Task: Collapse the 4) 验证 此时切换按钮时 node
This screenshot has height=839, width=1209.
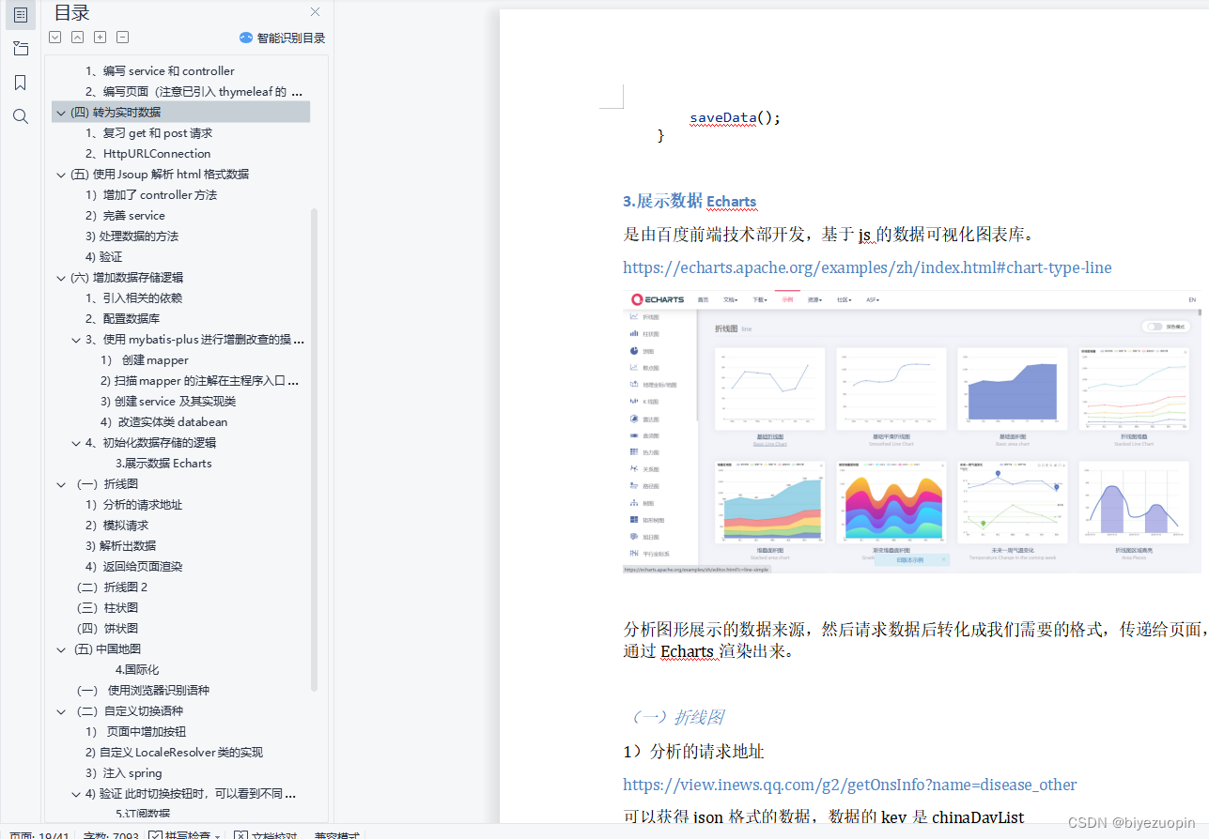Action: (76, 794)
